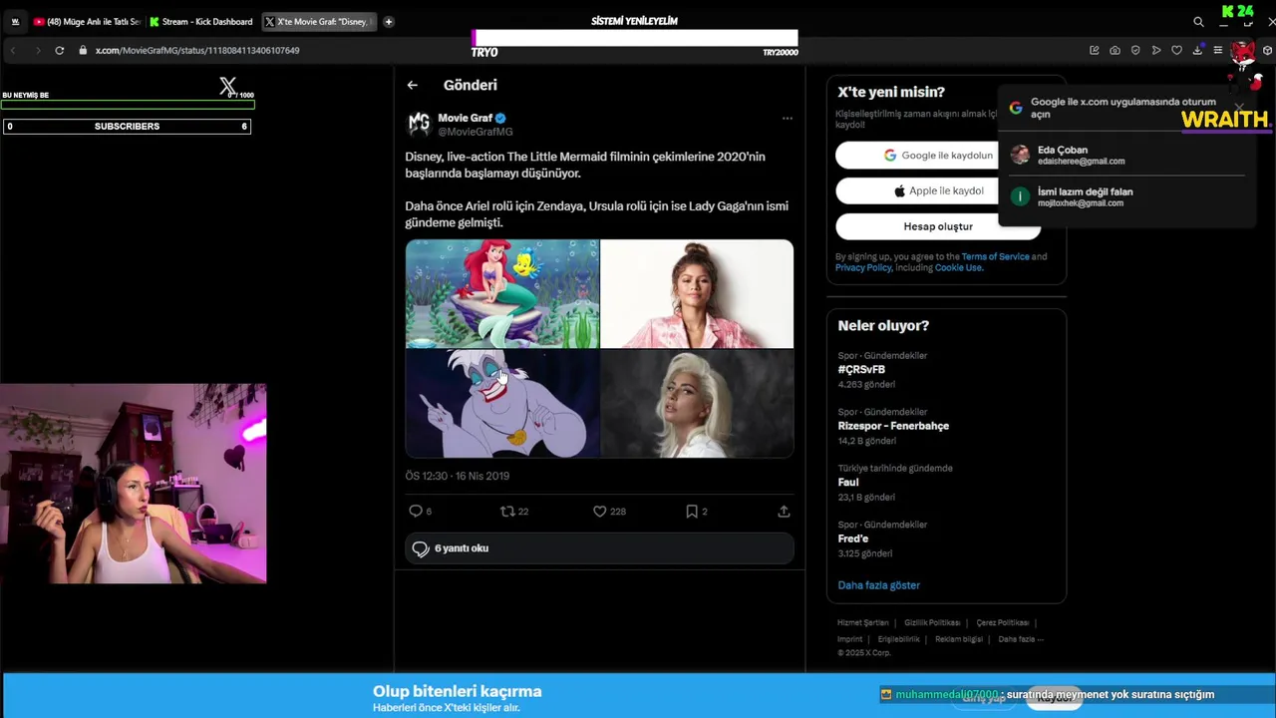This screenshot has width=1276, height=718.
Task: Open the Hizmet Şartları footer link
Action: (862, 623)
